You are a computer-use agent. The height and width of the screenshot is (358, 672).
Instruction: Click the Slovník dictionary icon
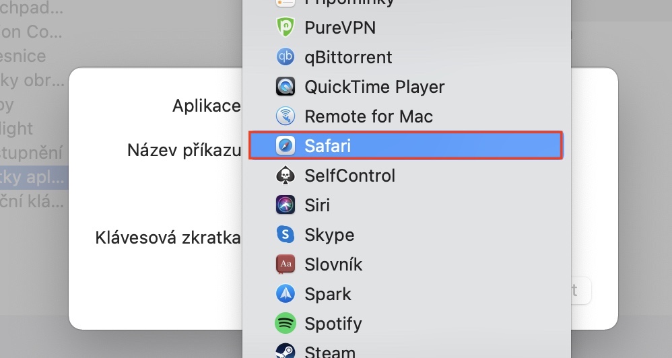285,264
